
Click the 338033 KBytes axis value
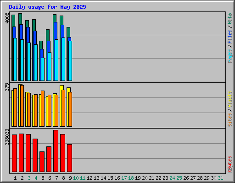(7, 137)
